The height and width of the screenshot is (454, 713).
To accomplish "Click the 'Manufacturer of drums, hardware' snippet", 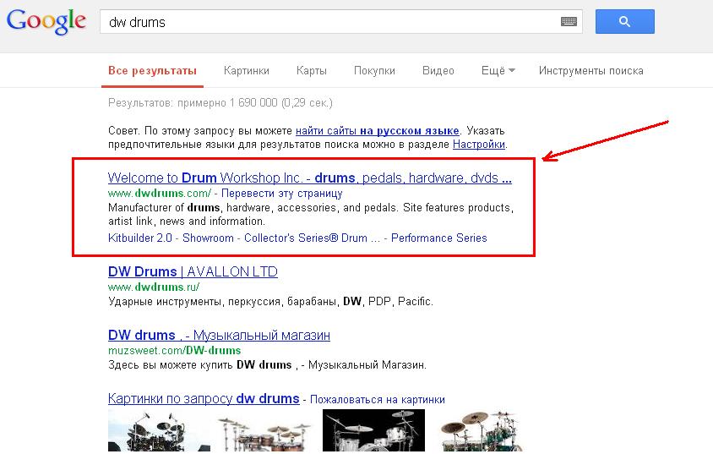I will (x=311, y=214).
